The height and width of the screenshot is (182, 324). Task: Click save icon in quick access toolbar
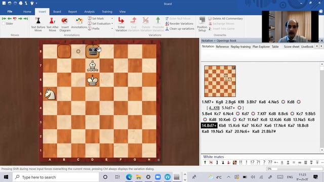click(4, 3)
